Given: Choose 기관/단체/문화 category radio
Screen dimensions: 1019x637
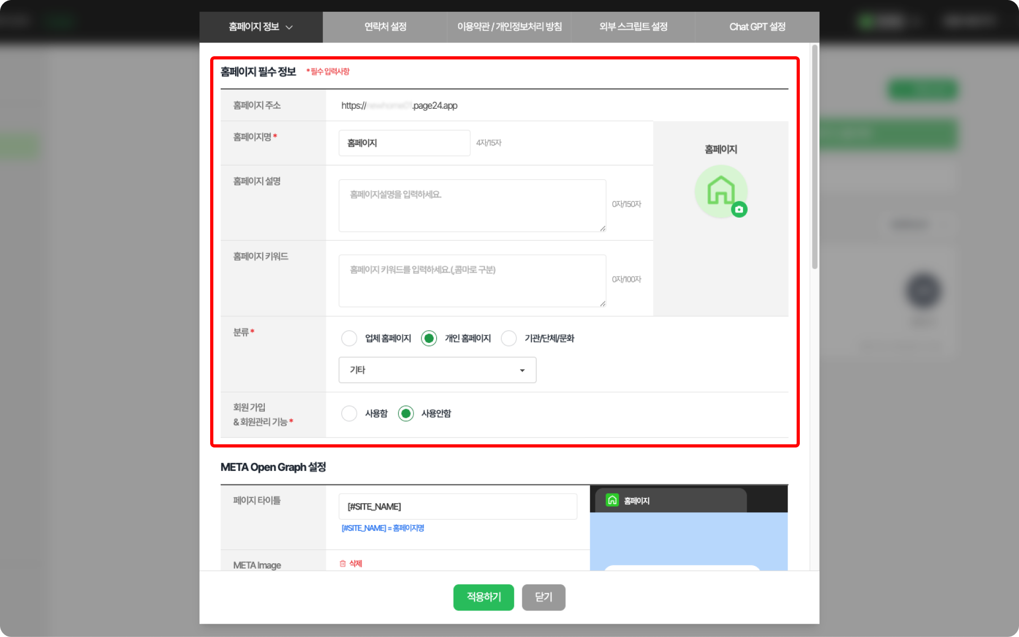Looking at the screenshot, I should point(508,338).
